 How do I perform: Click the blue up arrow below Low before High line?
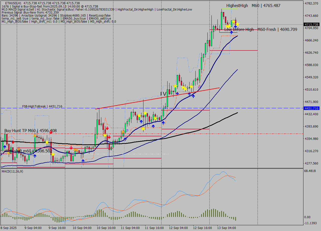pos(231,32)
